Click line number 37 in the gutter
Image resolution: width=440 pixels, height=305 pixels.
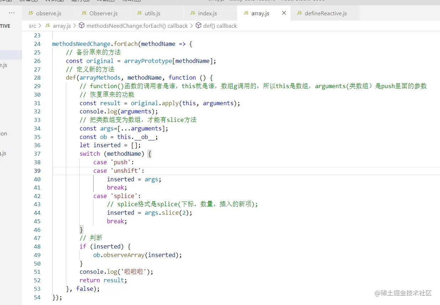(x=37, y=154)
